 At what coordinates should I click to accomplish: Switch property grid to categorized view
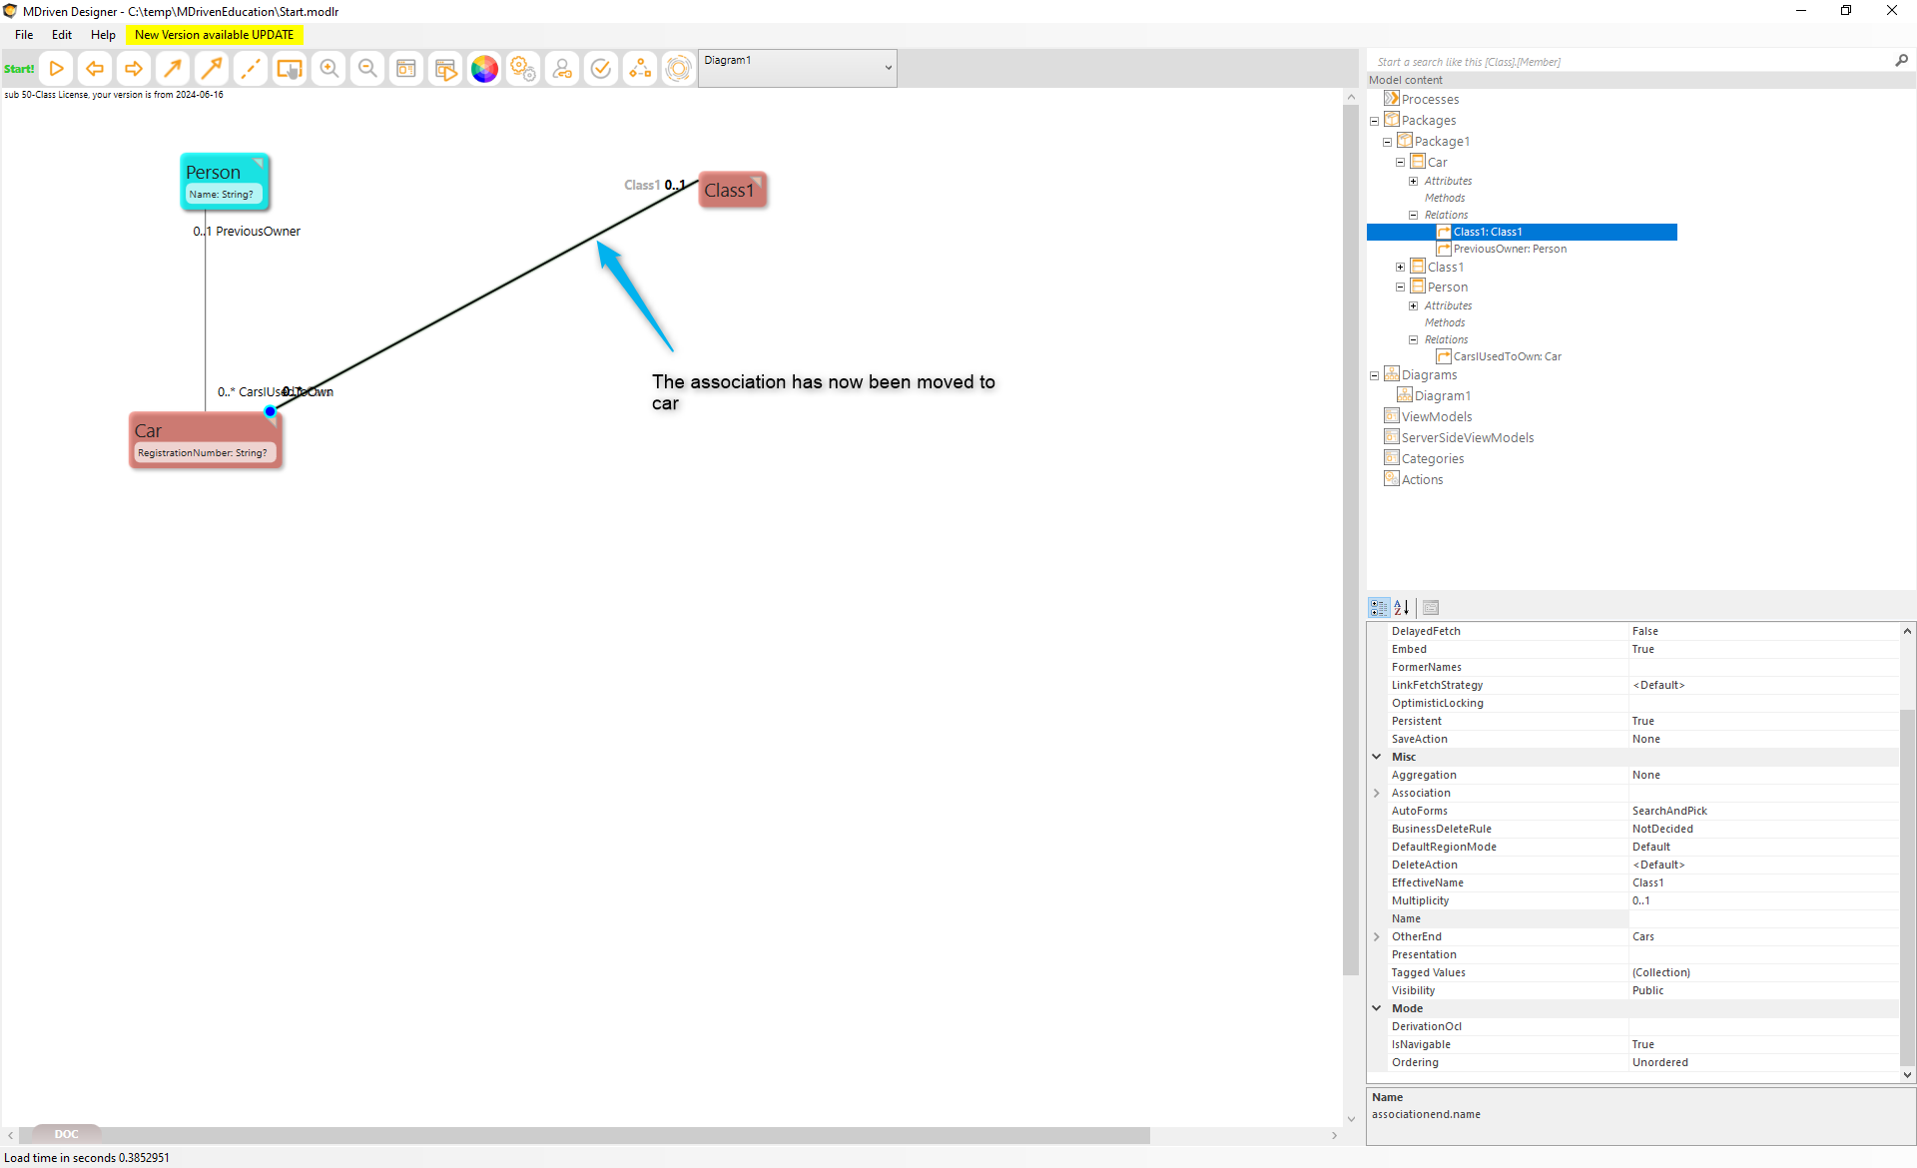[1379, 607]
